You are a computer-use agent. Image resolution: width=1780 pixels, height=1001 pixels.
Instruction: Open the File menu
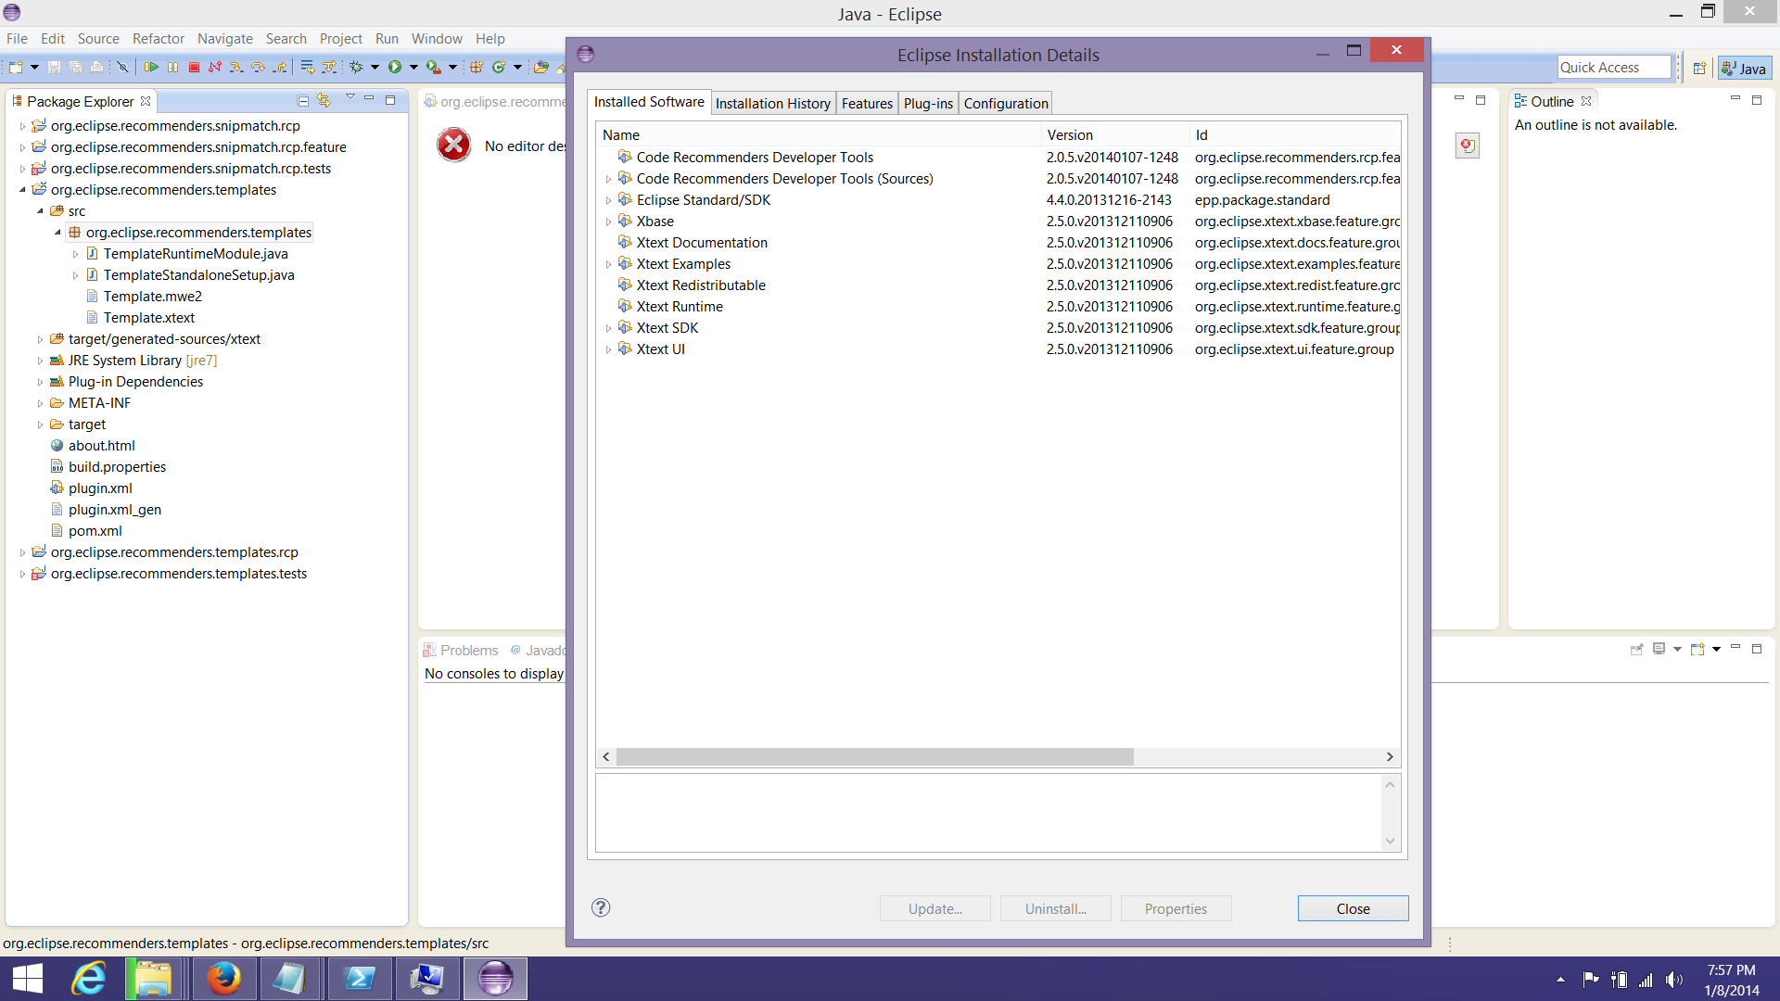(17, 38)
